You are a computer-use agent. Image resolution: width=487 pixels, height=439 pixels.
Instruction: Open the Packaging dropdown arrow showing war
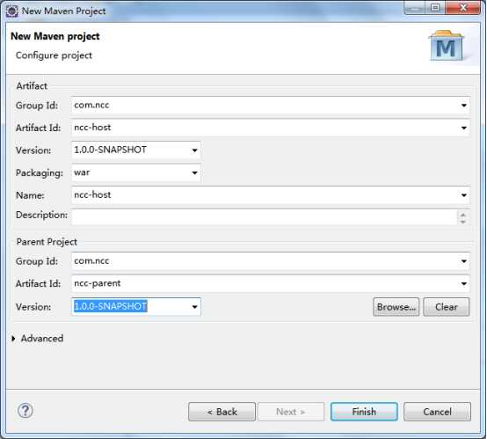195,172
